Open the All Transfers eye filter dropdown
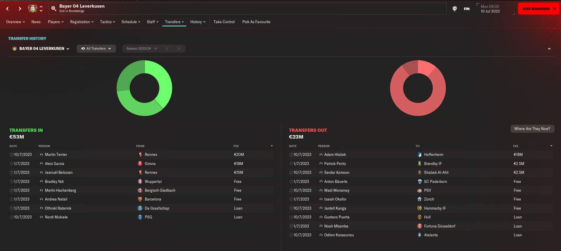561x251 pixels. point(96,49)
